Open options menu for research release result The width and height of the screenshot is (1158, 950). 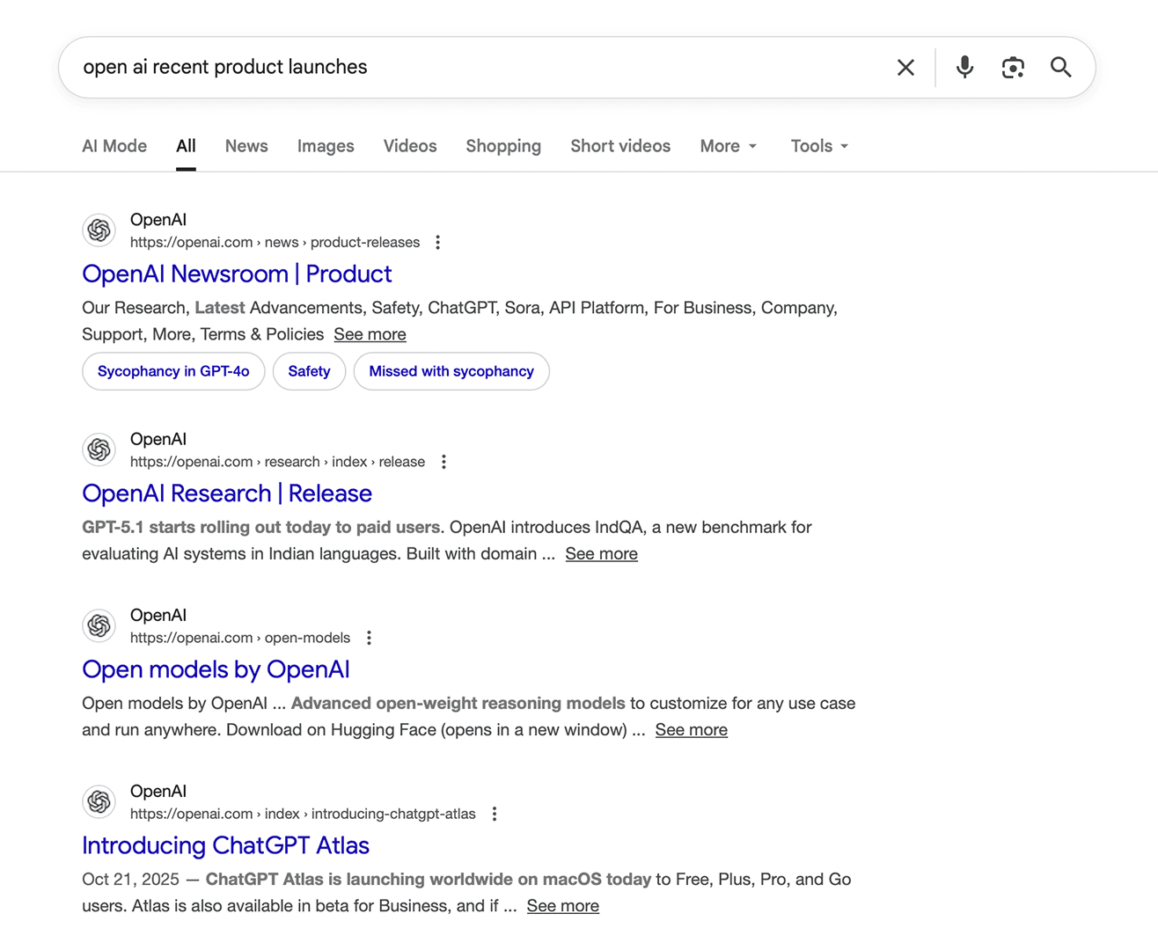click(443, 463)
